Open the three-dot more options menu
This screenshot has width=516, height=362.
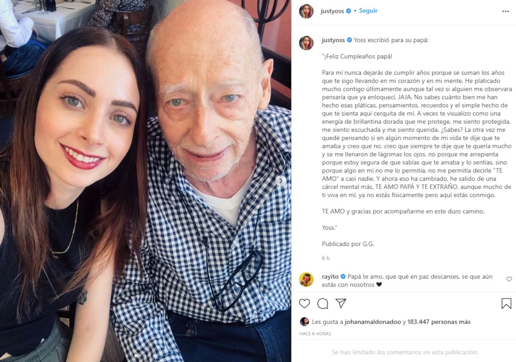point(505,11)
